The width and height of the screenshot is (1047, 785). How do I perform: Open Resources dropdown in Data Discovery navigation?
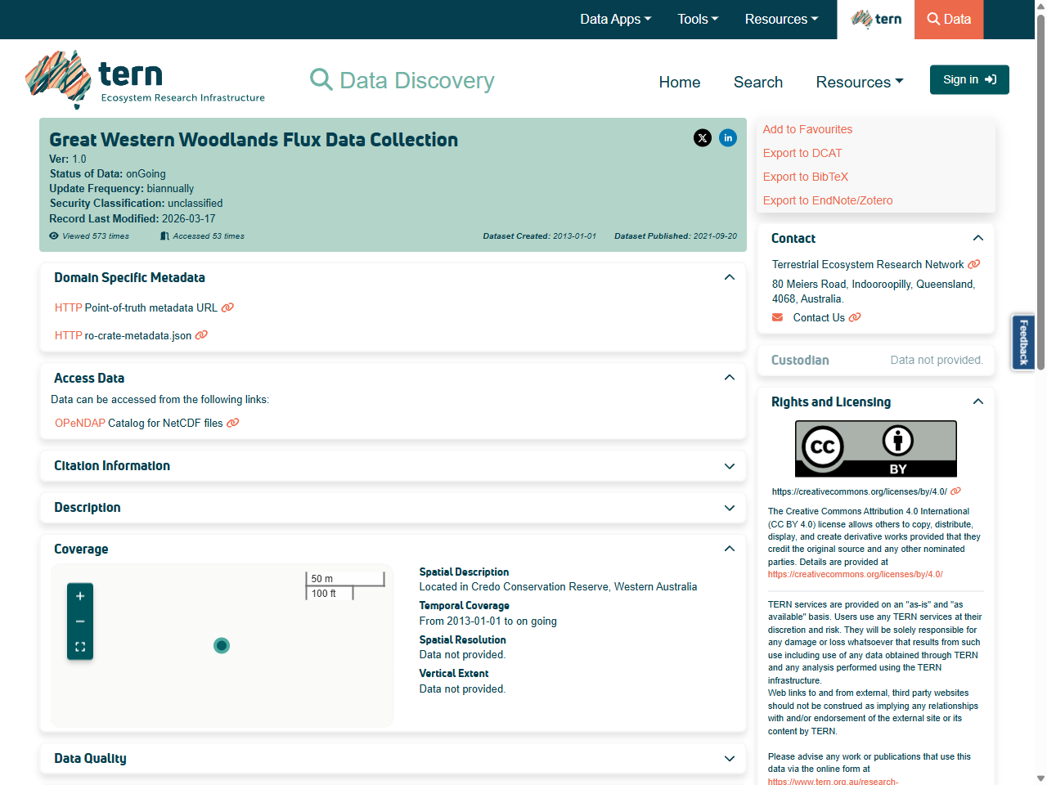point(860,82)
